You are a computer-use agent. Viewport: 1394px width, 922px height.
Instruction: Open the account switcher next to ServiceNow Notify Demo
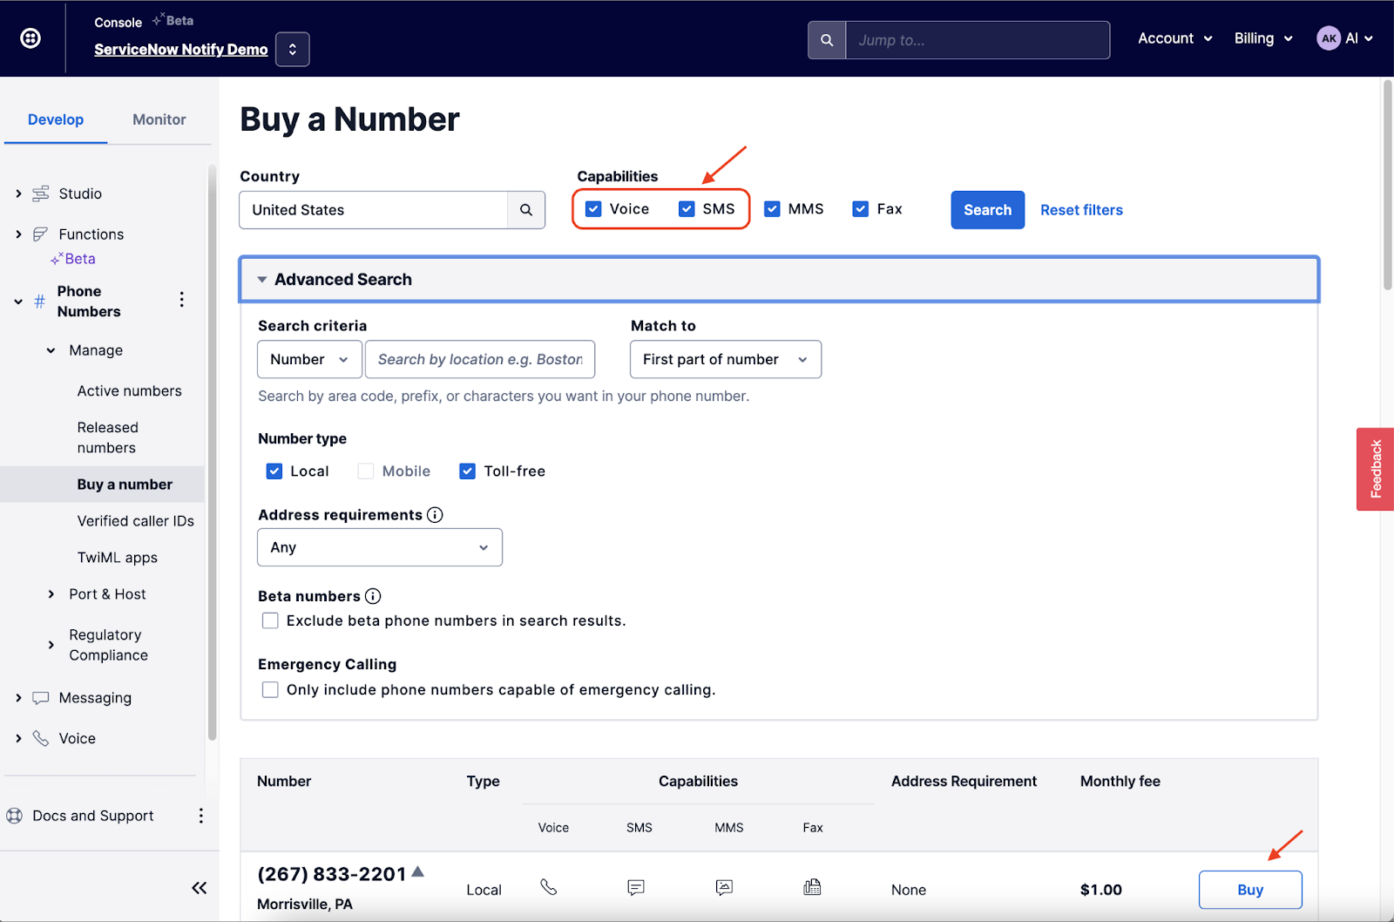(x=293, y=50)
